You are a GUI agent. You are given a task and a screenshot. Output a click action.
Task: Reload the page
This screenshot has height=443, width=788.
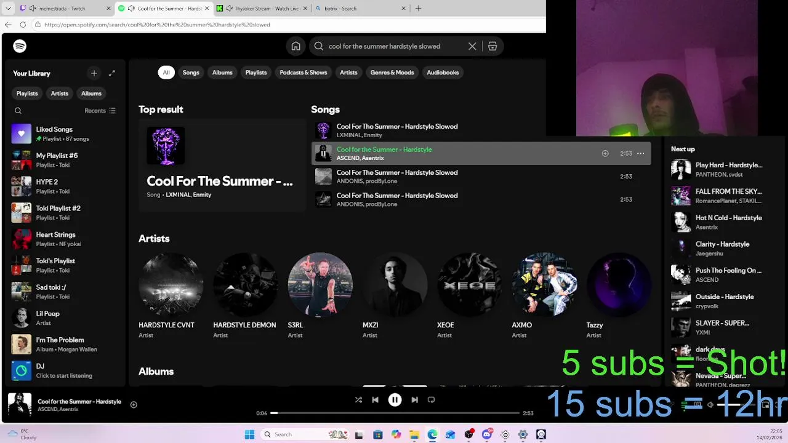[23, 25]
